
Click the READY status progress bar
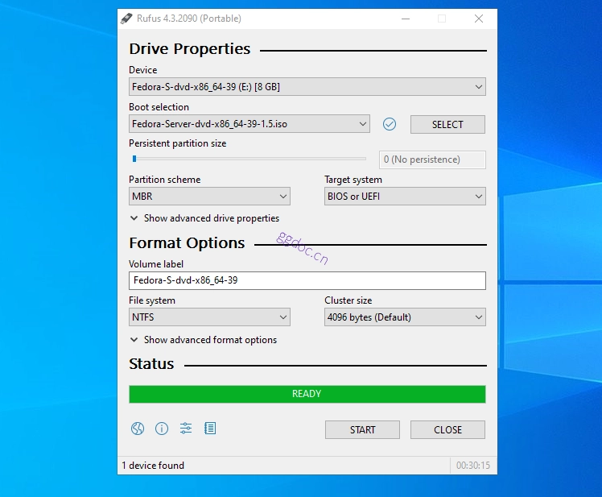click(307, 394)
